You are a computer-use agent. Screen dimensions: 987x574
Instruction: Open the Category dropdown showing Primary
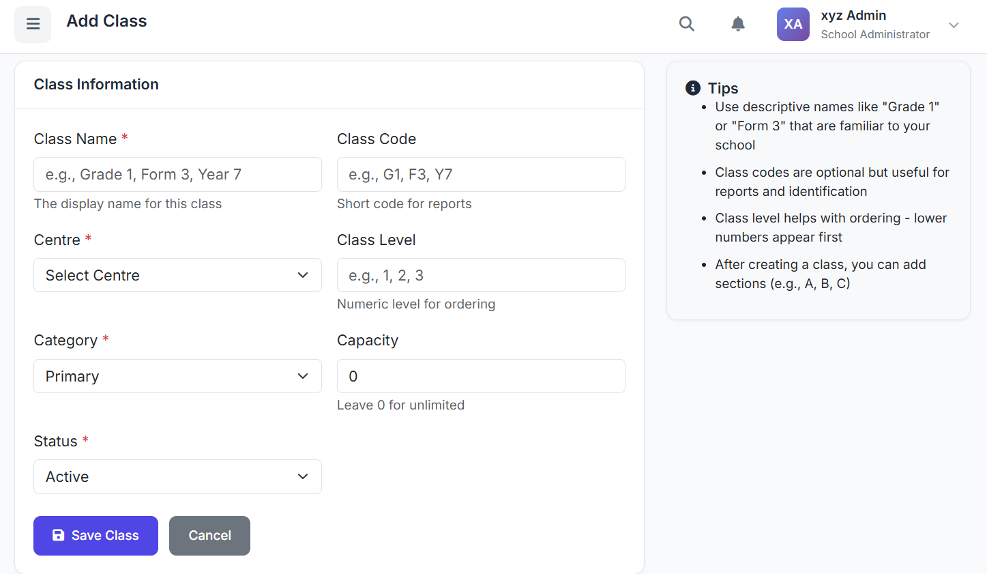click(177, 376)
